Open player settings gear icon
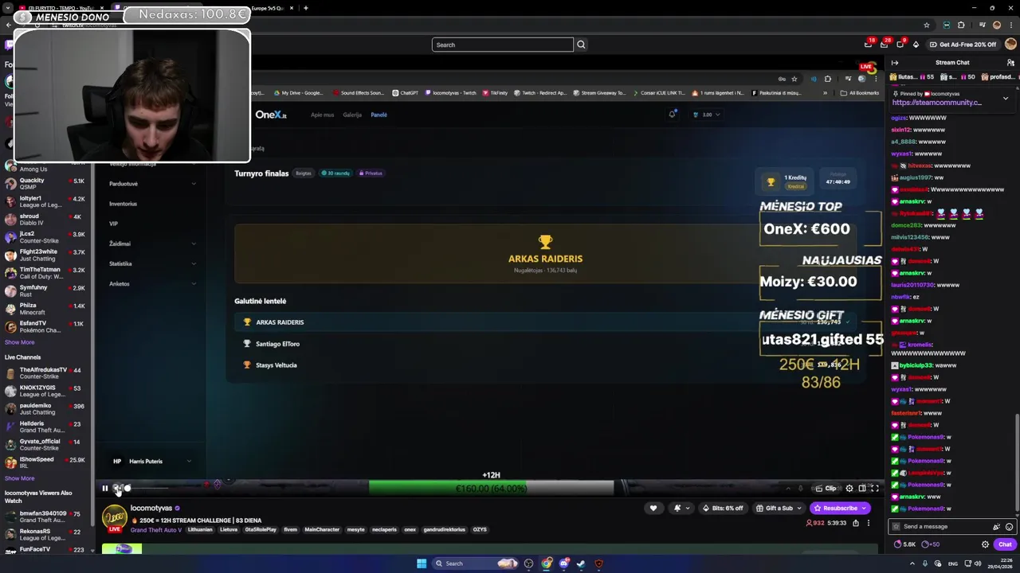Image resolution: width=1020 pixels, height=573 pixels. (x=849, y=488)
